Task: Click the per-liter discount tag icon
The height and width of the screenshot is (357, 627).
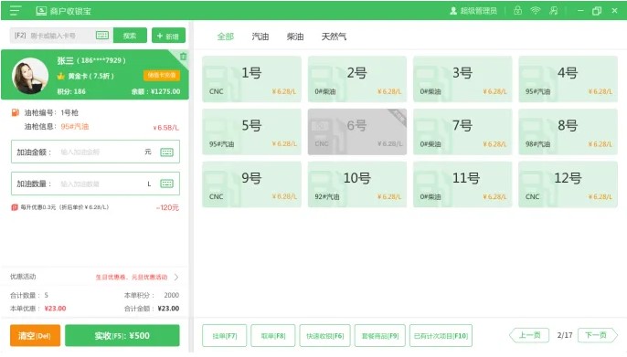Action: coord(15,207)
